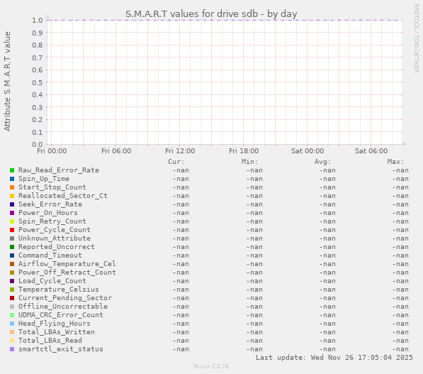This screenshot has width=423, height=374.
Task: Click the green Raw_Read_Error_Rate legend swatch
Action: [x=12, y=170]
